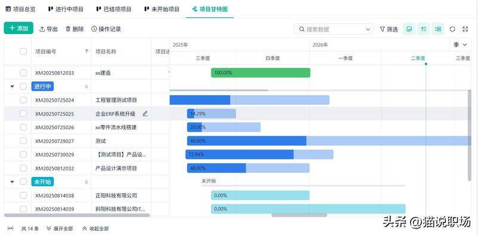Click the xx零件流水线搭建 project name
This screenshot has height=235, width=478.
pyautogui.click(x=116, y=127)
